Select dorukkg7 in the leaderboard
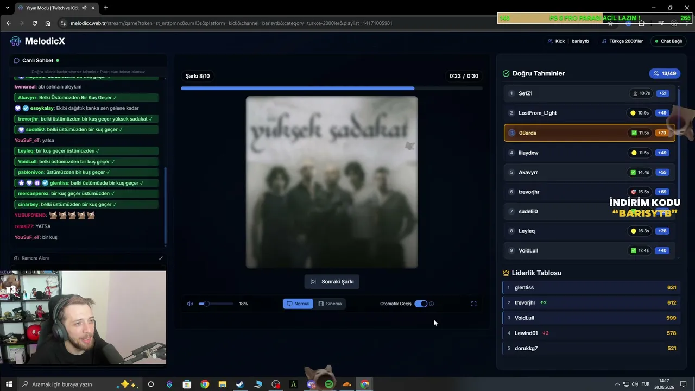 coord(591,348)
